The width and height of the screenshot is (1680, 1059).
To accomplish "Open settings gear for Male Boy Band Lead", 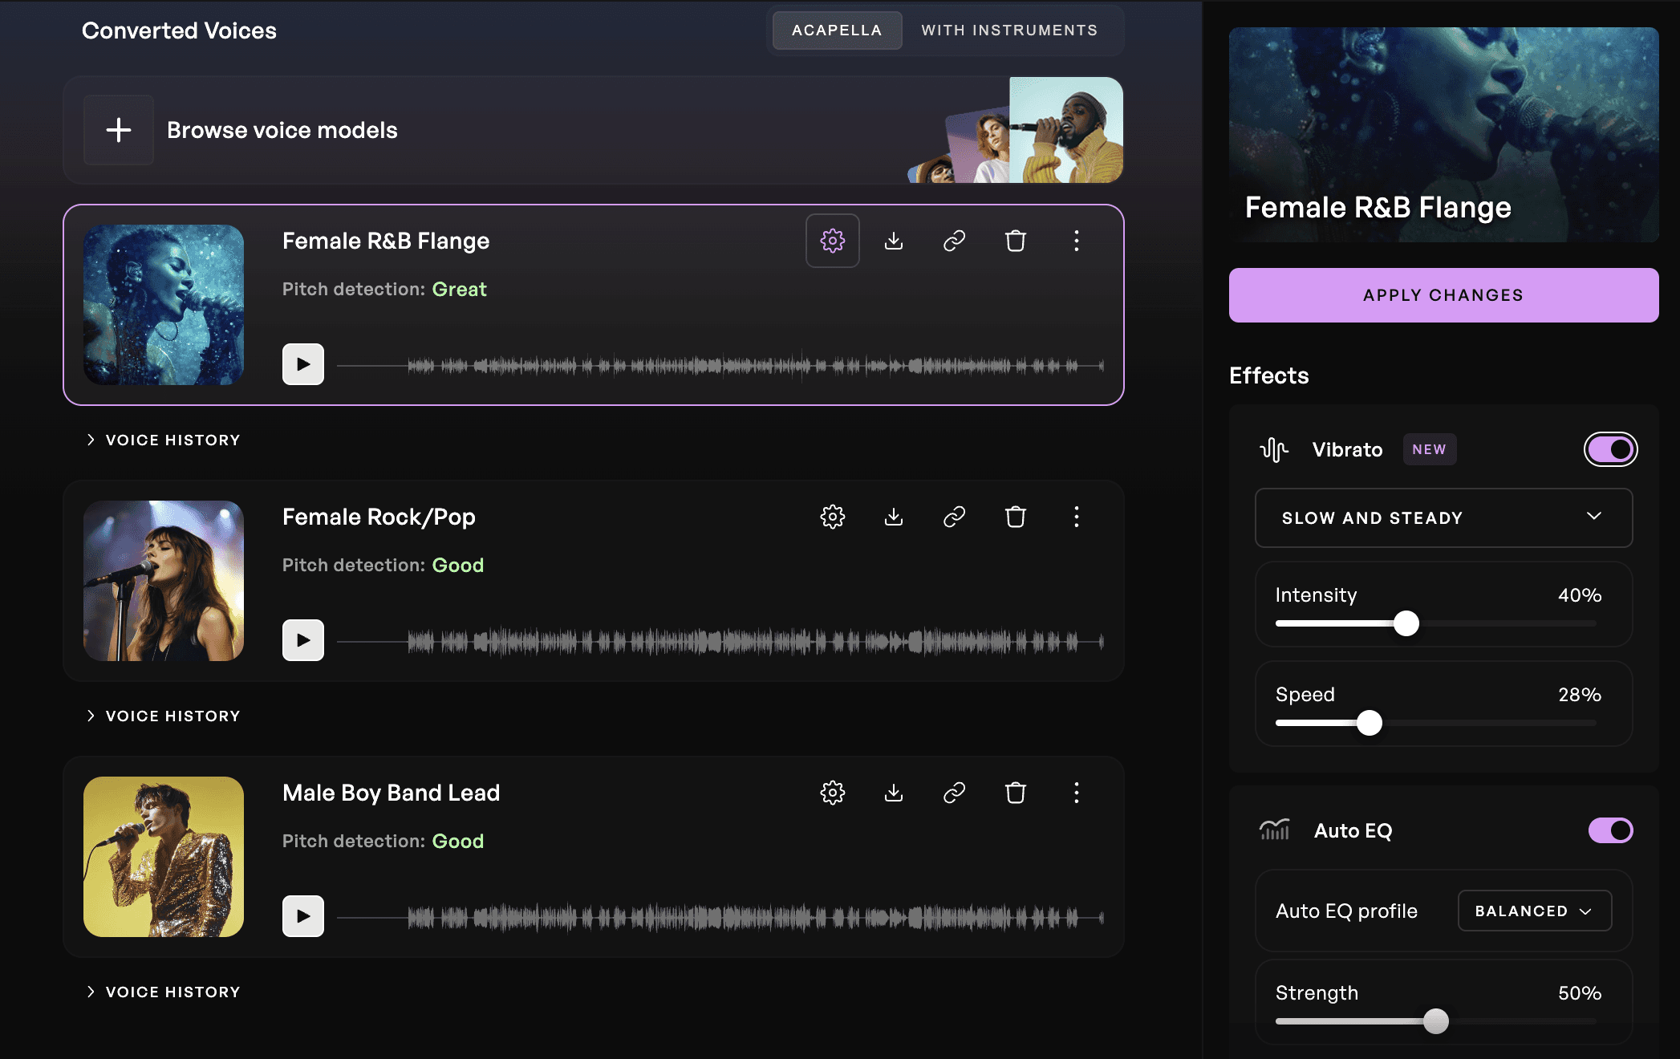I will [x=833, y=793].
